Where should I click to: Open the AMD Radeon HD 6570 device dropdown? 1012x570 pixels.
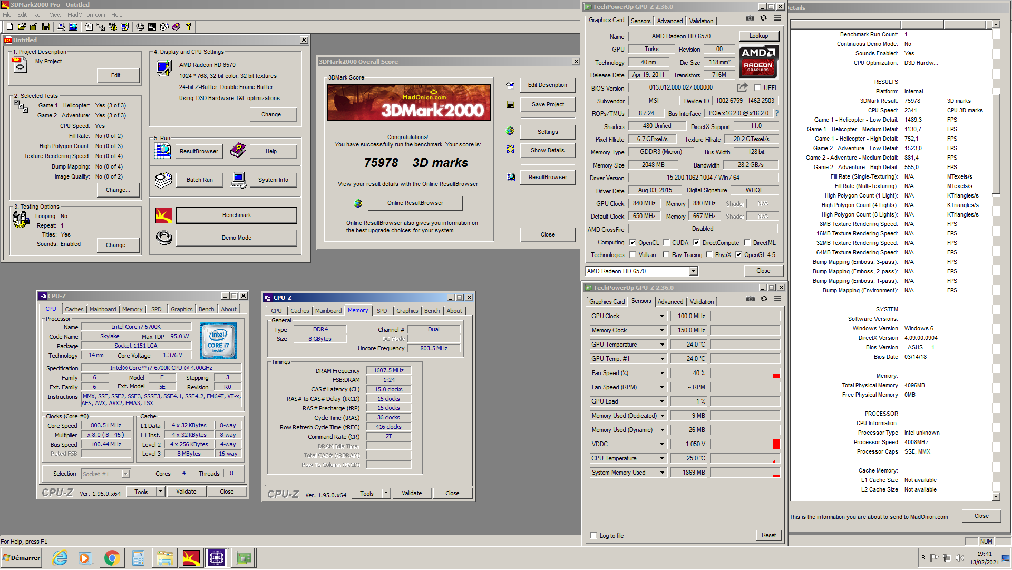[694, 271]
